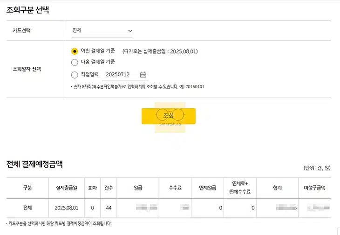This screenshot has height=235, width=340.
Task: Click the 조회구분 선택 heading
Action: 28,10
